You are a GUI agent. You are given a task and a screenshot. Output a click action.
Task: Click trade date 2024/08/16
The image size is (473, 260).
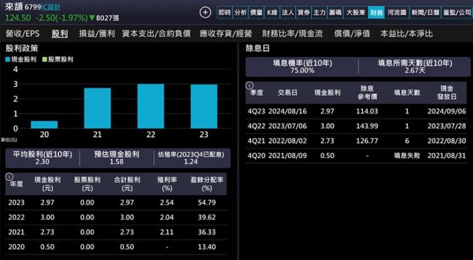click(288, 111)
